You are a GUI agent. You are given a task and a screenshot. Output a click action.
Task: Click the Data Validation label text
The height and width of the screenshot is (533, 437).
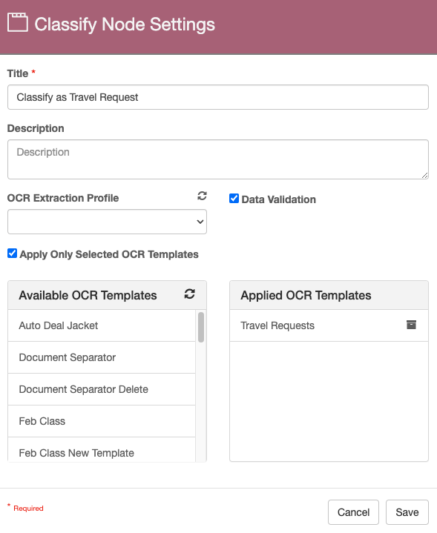coord(279,199)
